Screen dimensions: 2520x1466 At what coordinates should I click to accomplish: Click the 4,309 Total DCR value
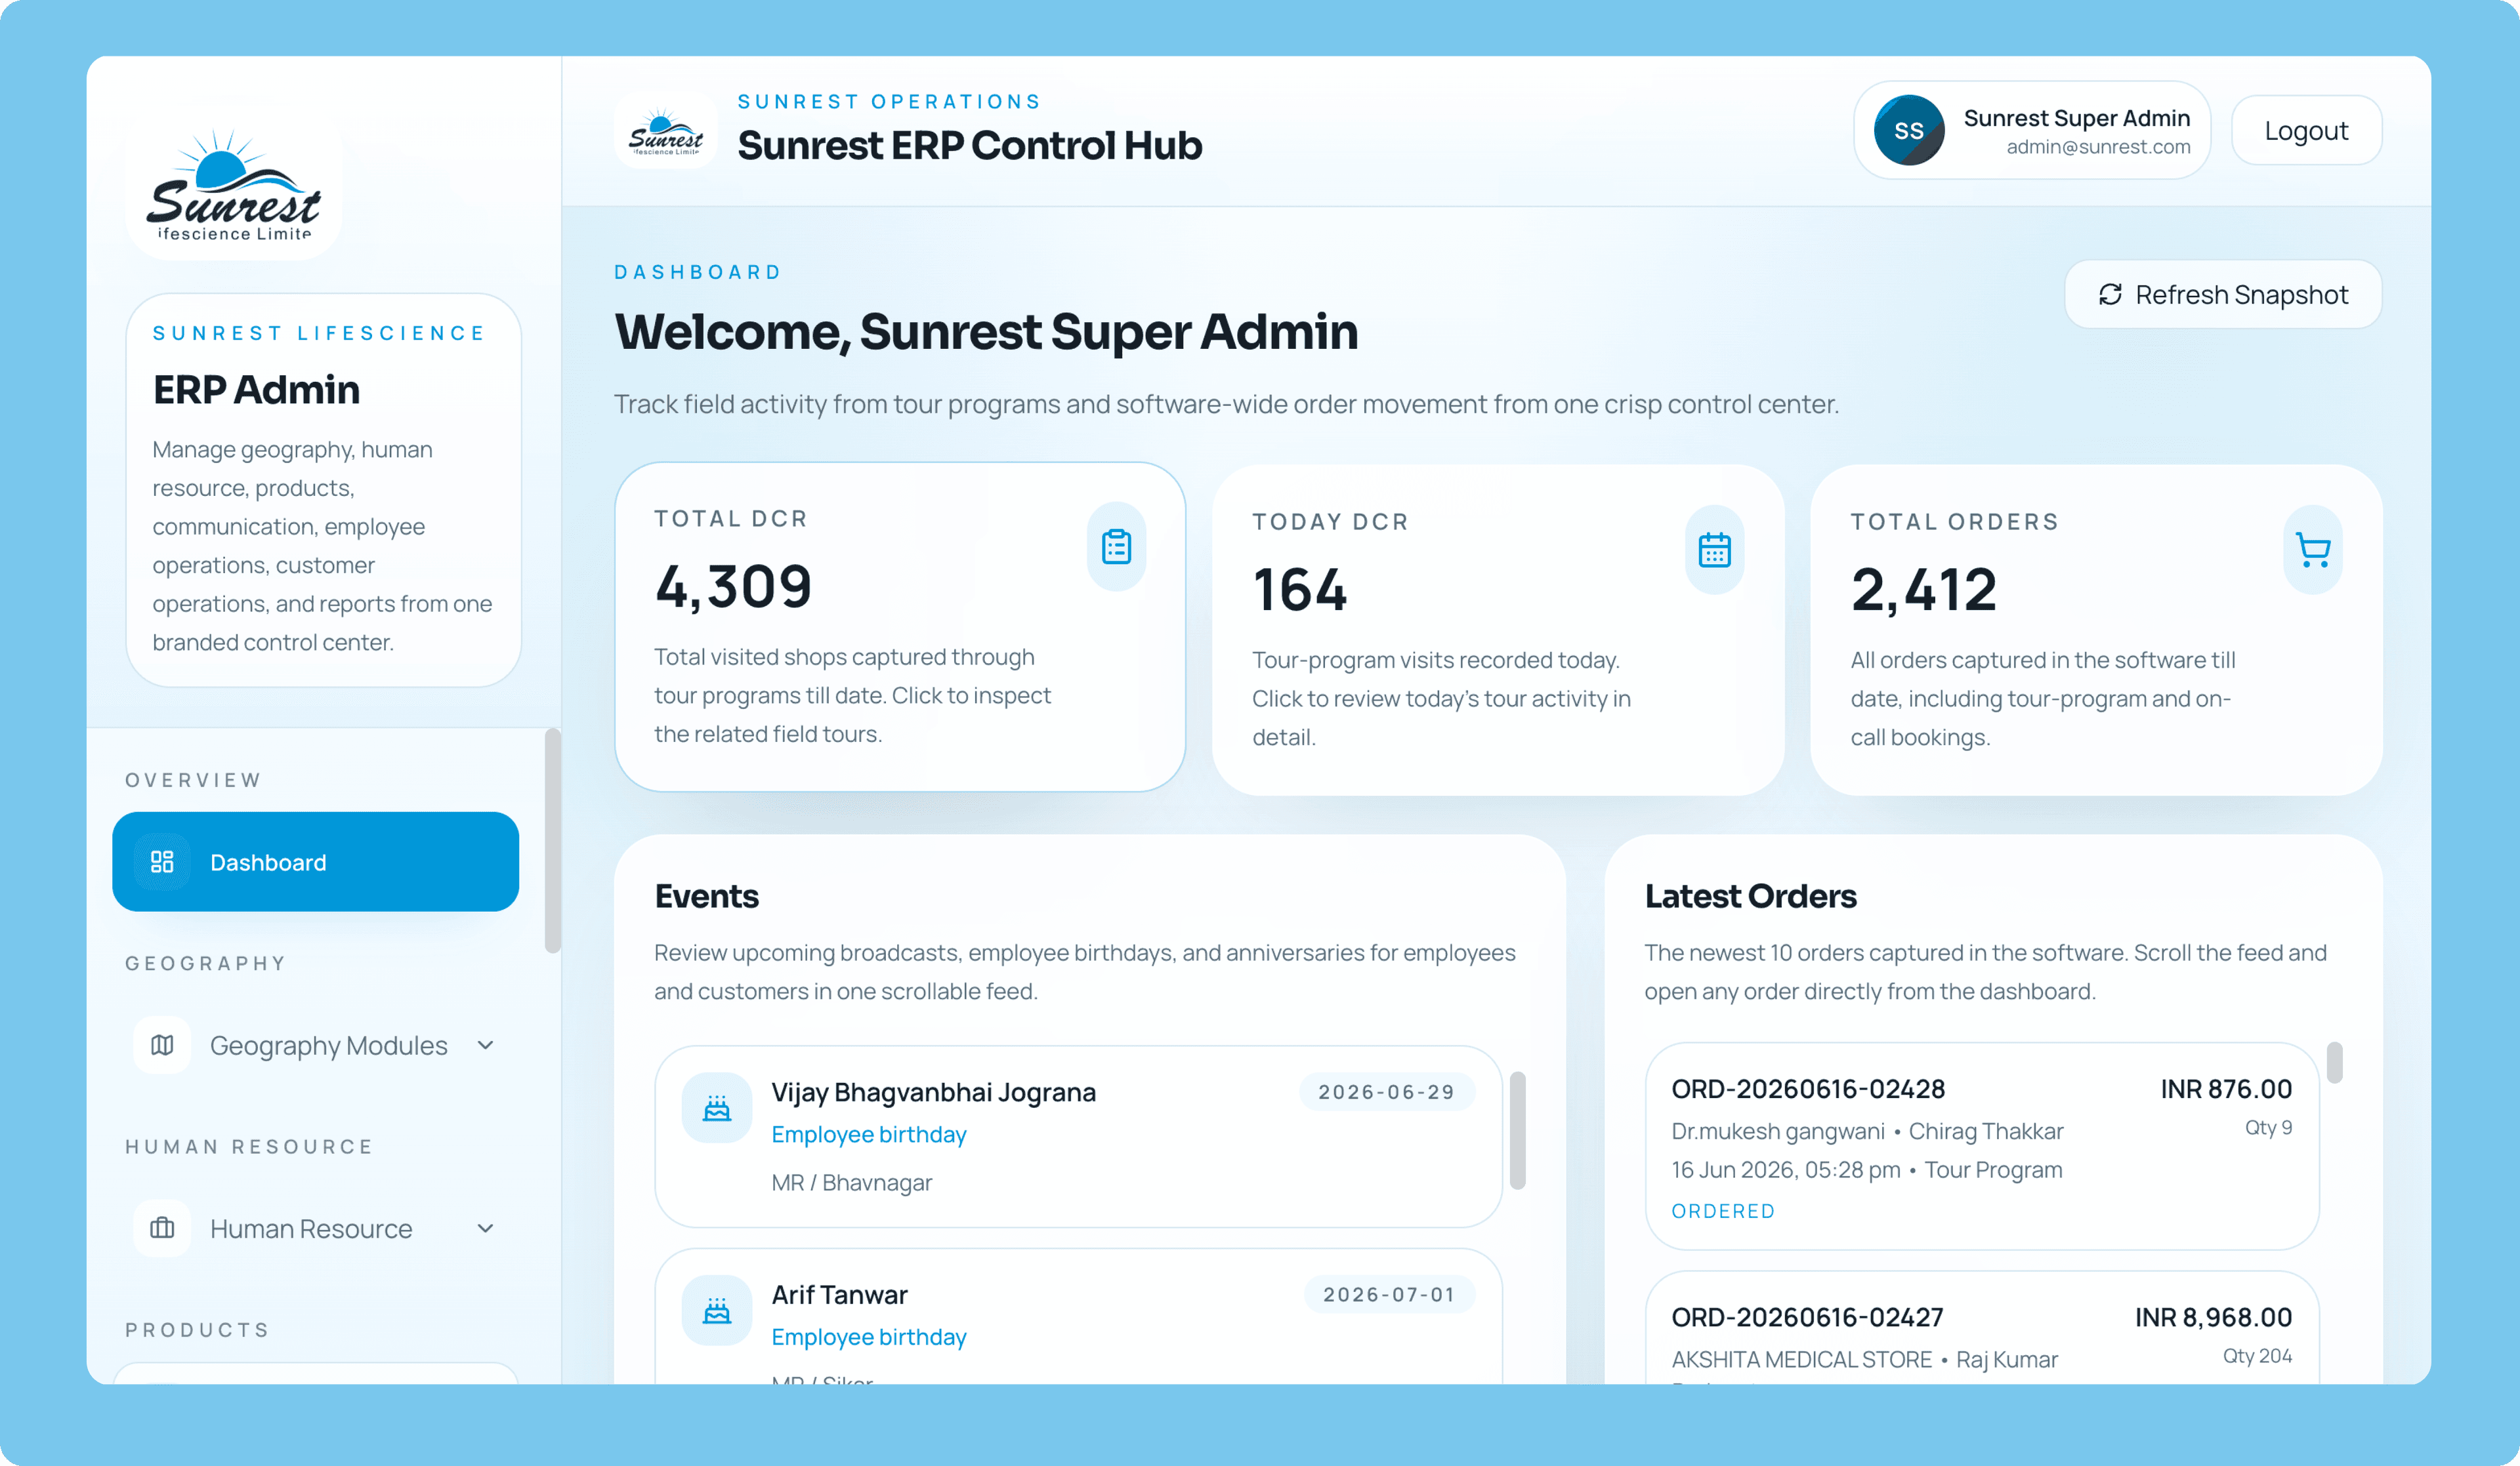click(x=733, y=586)
